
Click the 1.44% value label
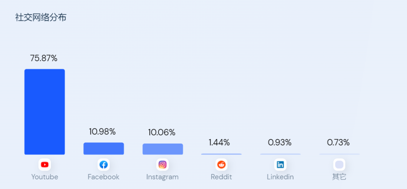pyautogui.click(x=219, y=142)
